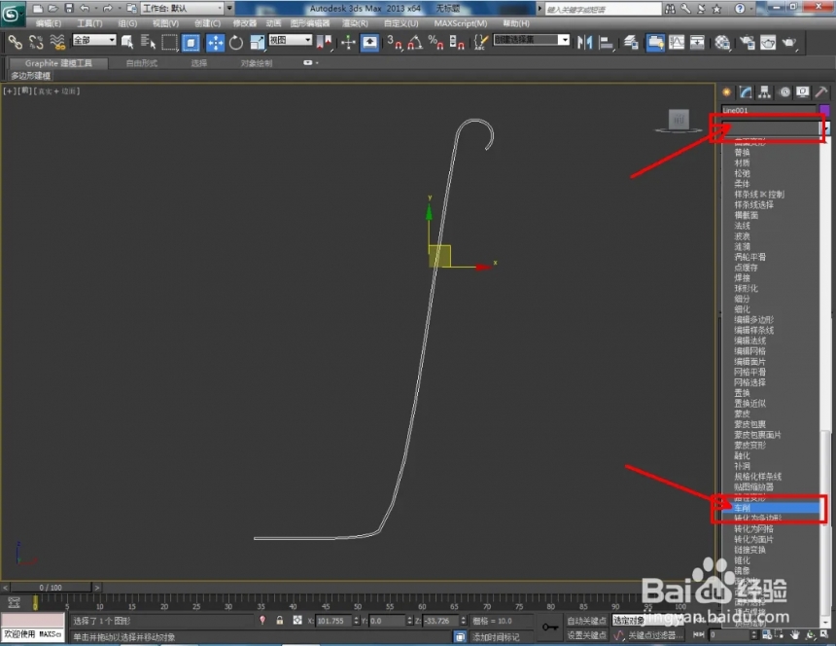The image size is (836, 646).
Task: Activate the Select and Rotate tool
Action: 236,42
